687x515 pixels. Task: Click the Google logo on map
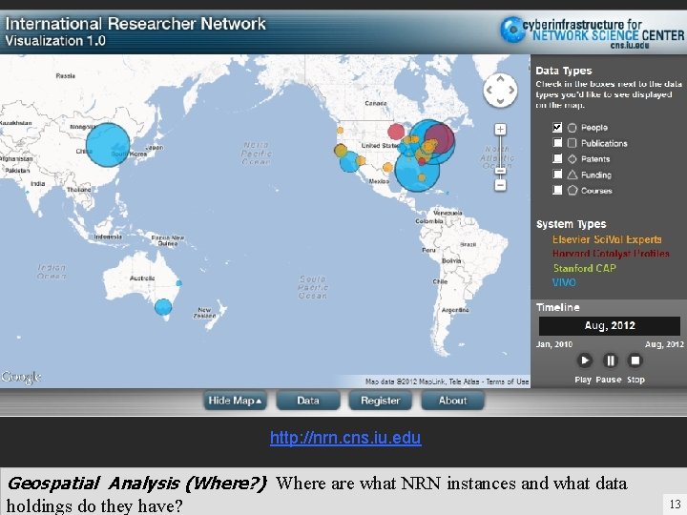(21, 377)
